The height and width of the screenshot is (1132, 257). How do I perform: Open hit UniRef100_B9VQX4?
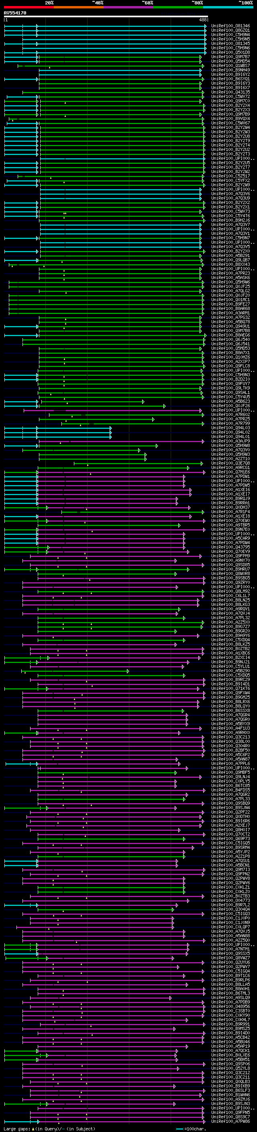230,118
